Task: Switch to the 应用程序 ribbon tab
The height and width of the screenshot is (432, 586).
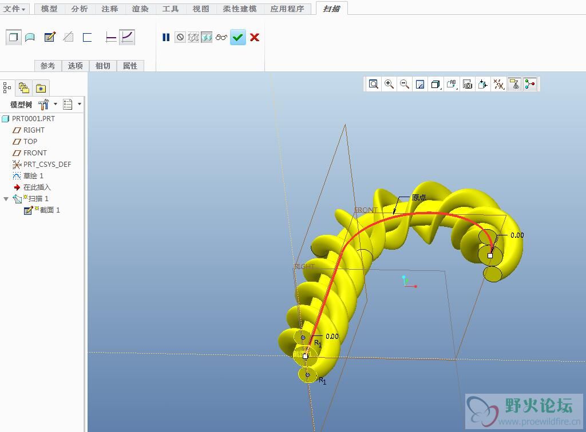Action: coord(287,9)
